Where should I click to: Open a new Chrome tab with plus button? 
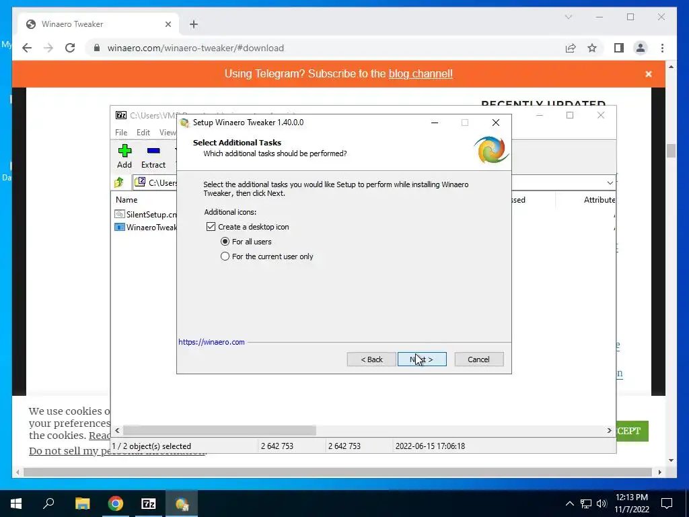[x=194, y=24]
